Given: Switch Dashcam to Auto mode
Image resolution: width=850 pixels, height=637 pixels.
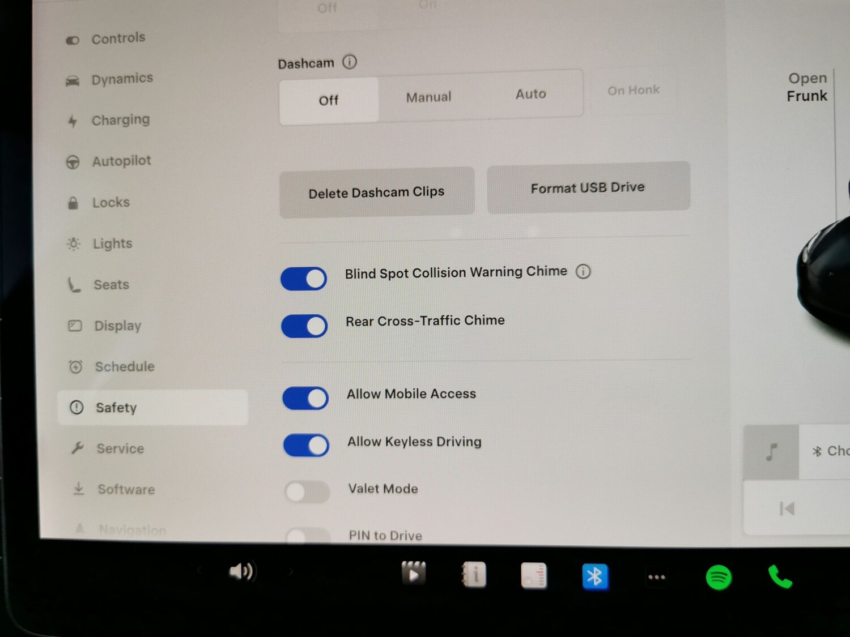Looking at the screenshot, I should point(530,94).
